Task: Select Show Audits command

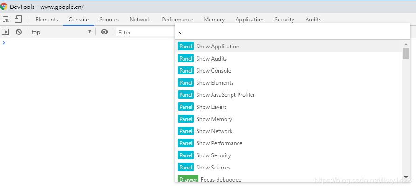Action: pyautogui.click(x=289, y=59)
